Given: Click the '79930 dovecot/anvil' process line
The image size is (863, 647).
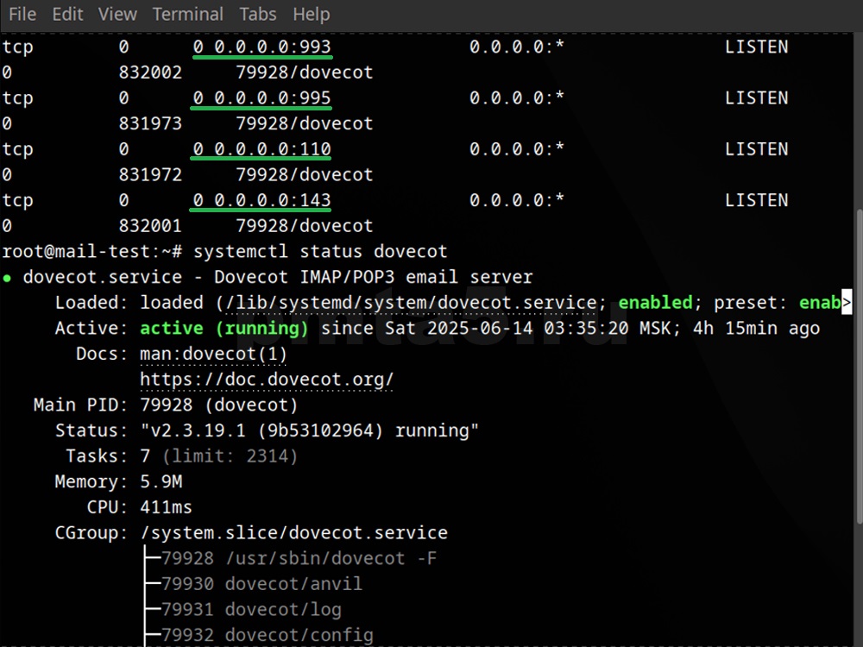Looking at the screenshot, I should tap(262, 584).
